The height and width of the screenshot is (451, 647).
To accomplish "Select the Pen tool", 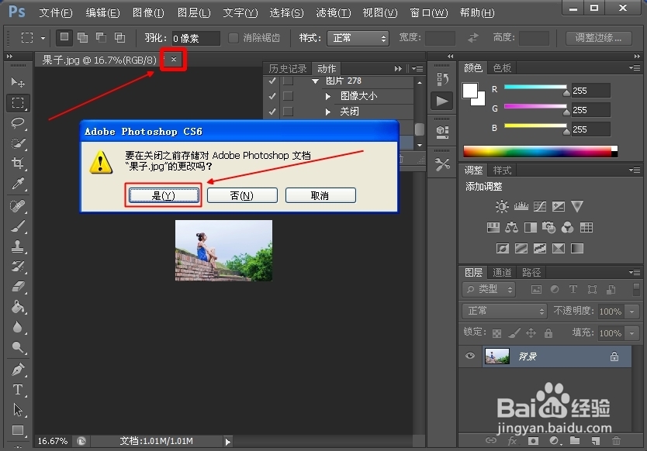I will pyautogui.click(x=17, y=370).
